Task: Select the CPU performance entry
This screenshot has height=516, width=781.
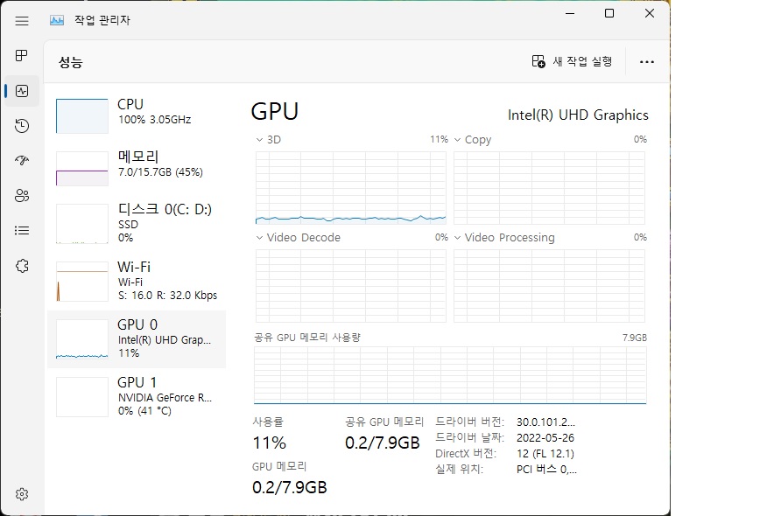Action: pyautogui.click(x=137, y=116)
